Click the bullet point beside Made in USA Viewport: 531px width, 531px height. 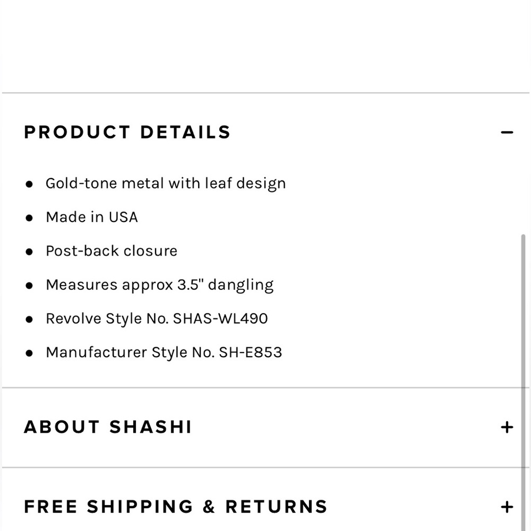[29, 218]
